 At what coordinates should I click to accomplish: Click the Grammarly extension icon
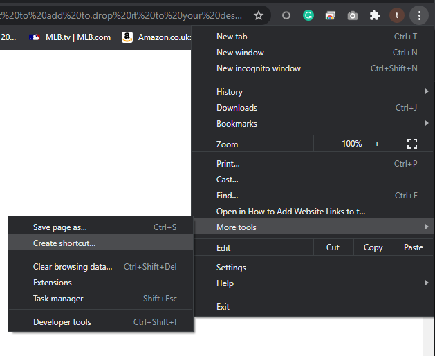[x=308, y=15]
